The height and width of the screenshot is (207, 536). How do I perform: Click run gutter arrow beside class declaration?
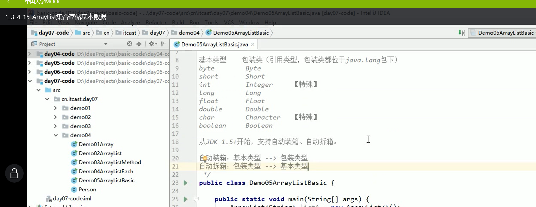click(186, 183)
